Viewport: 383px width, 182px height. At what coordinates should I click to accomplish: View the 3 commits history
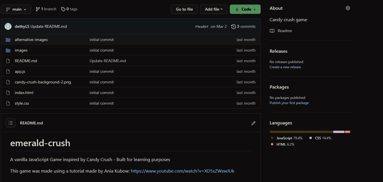click(x=243, y=26)
